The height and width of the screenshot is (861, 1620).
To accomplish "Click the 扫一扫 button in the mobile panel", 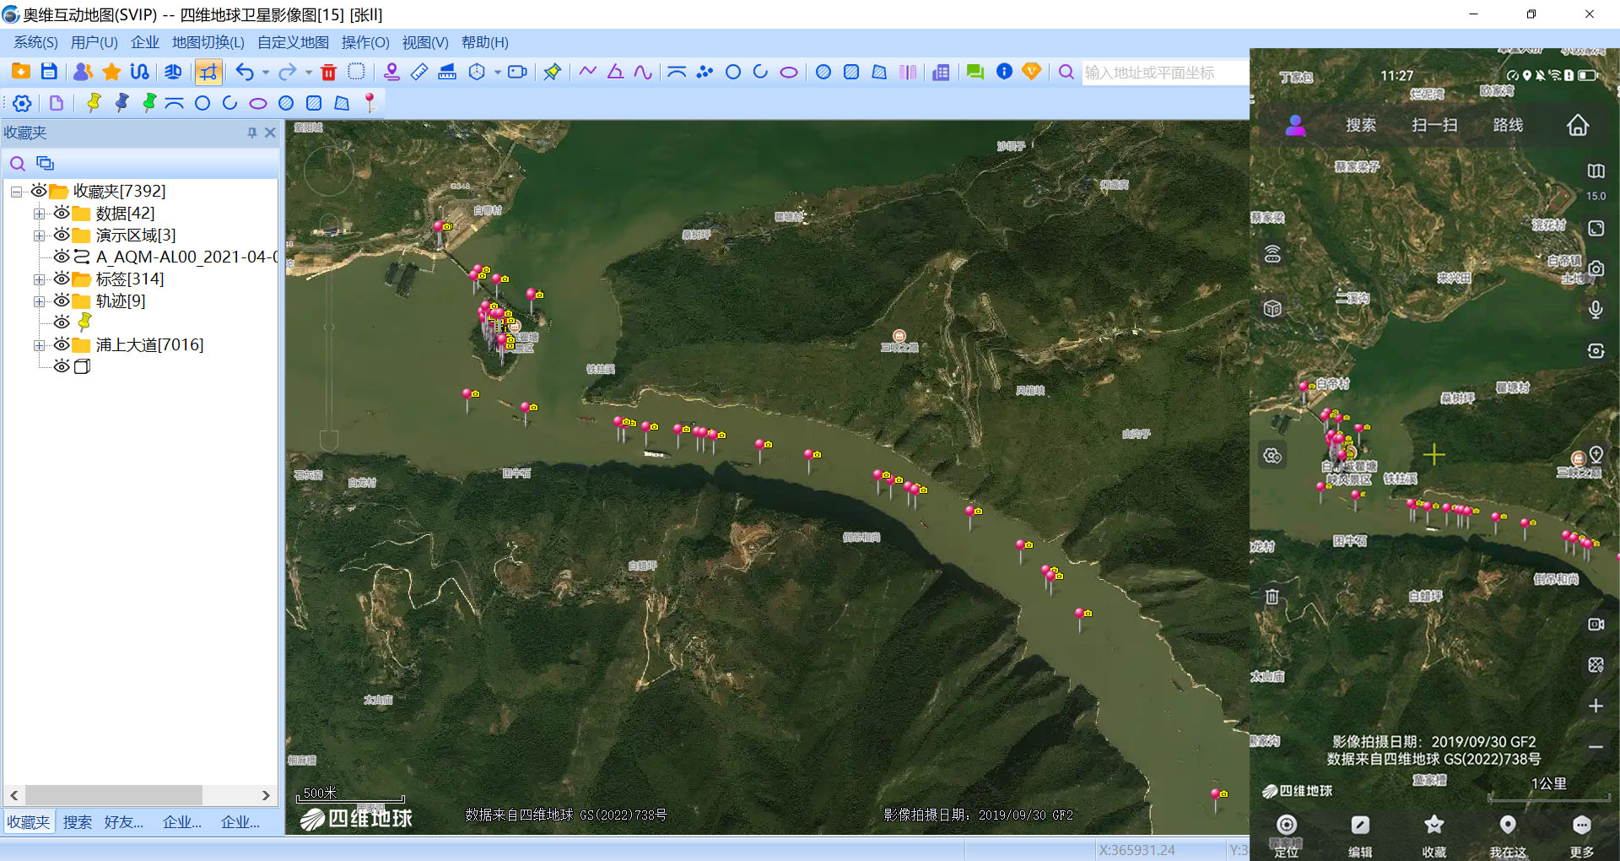I will point(1434,125).
